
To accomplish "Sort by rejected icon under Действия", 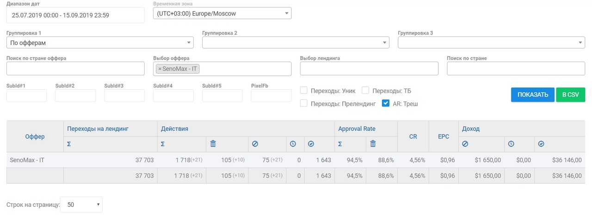I will click(255, 144).
